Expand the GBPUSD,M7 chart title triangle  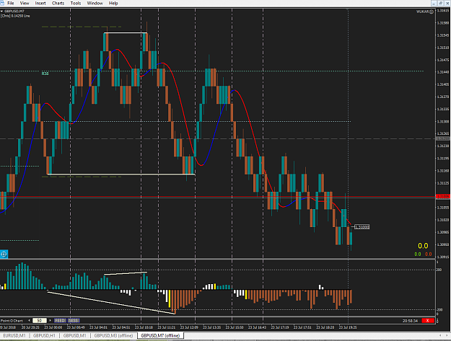[1, 12]
